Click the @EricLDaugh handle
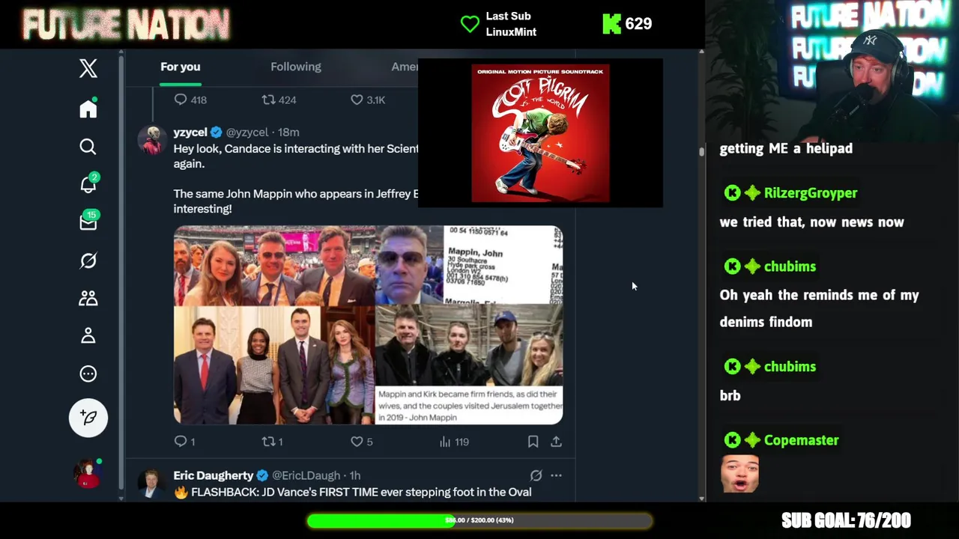 click(x=306, y=475)
